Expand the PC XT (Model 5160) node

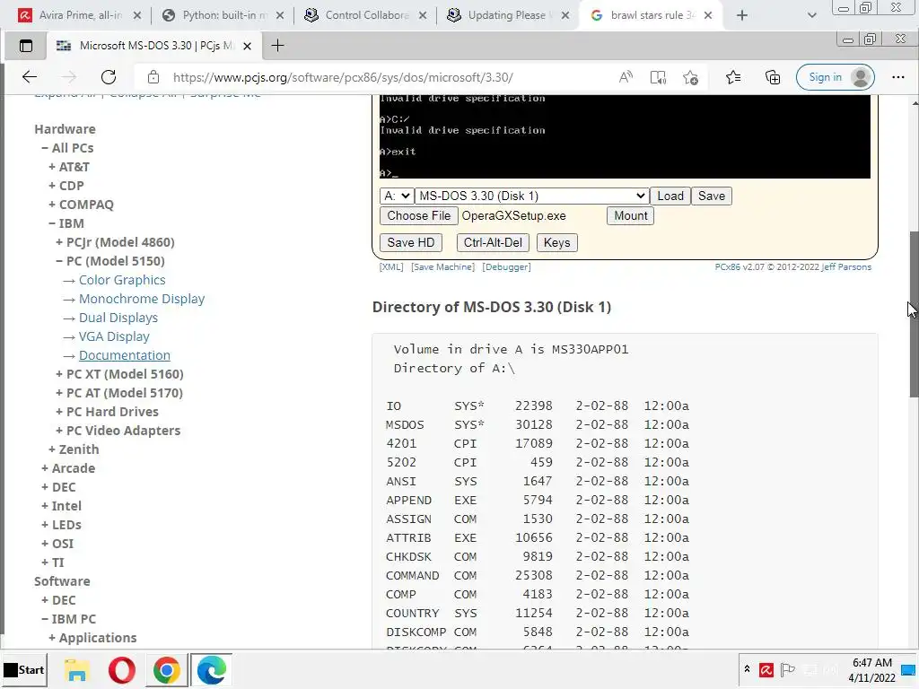119,374
